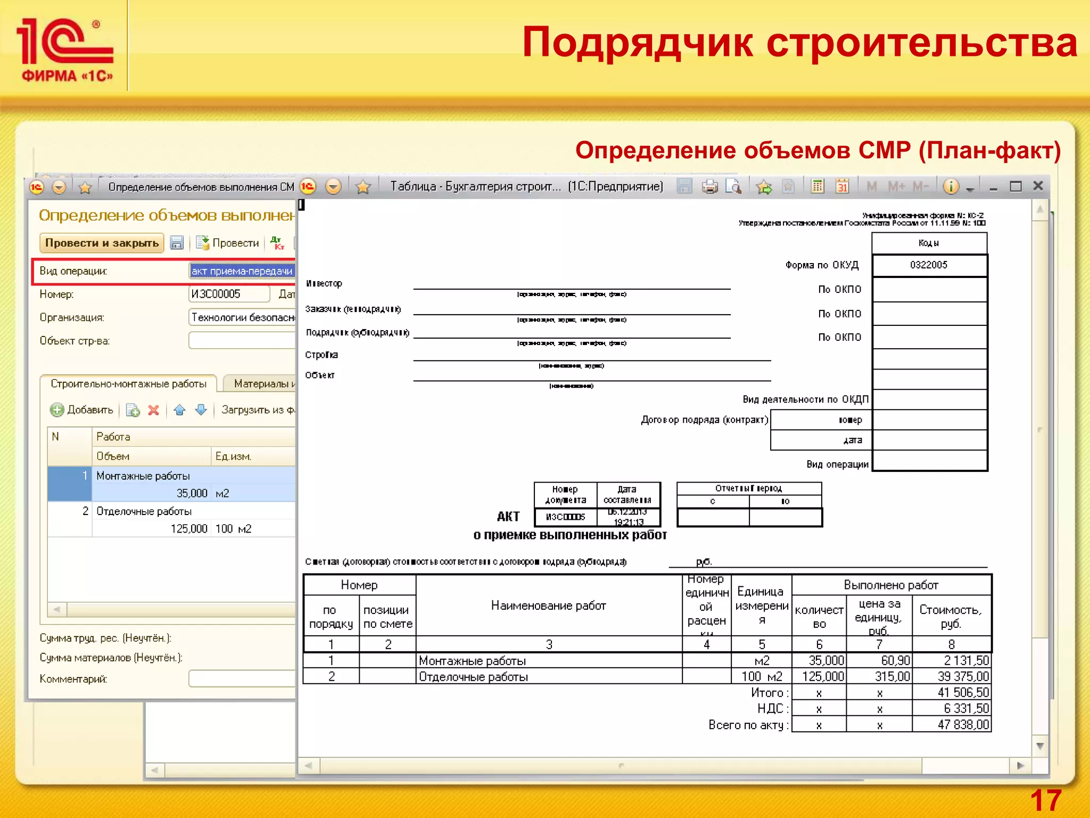This screenshot has height=818, width=1090.
Task: Click the НДС value 6 331,50
Action: tap(952, 708)
